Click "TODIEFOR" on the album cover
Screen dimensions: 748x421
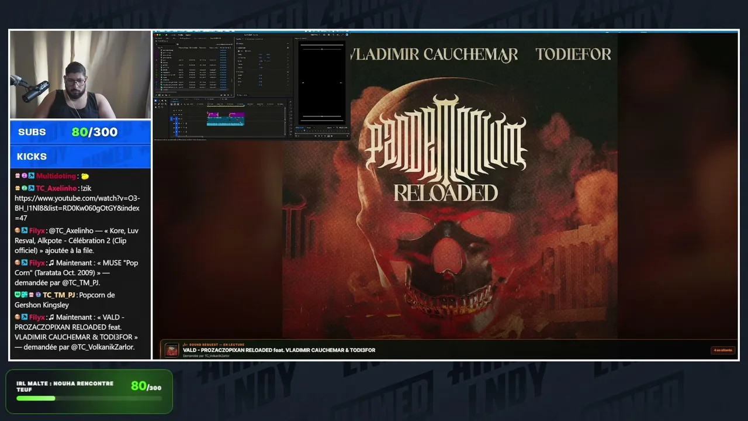[x=573, y=54]
